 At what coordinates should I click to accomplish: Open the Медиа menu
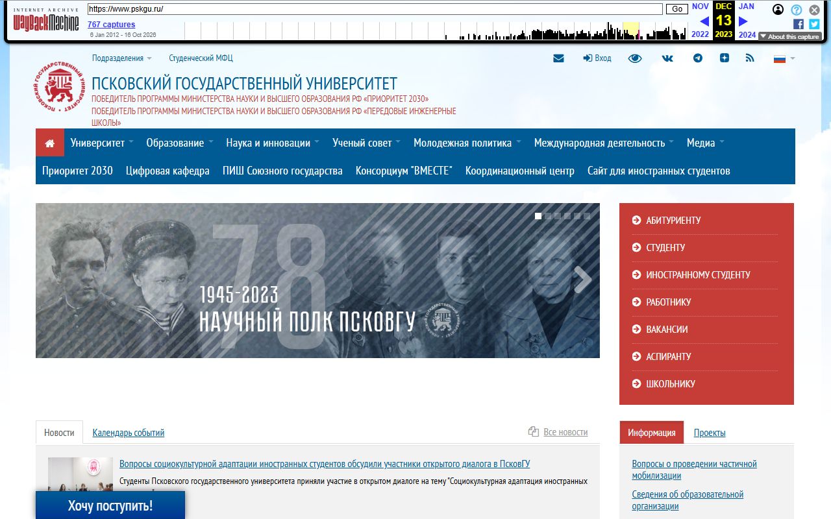tap(706, 143)
